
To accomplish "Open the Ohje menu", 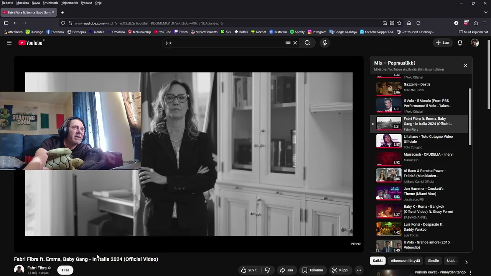I will click(98, 3).
